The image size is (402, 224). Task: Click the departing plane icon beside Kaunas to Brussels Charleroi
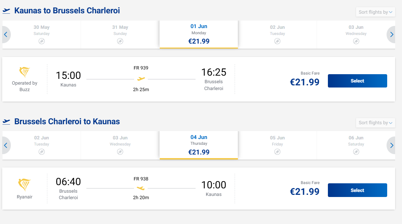7,11
